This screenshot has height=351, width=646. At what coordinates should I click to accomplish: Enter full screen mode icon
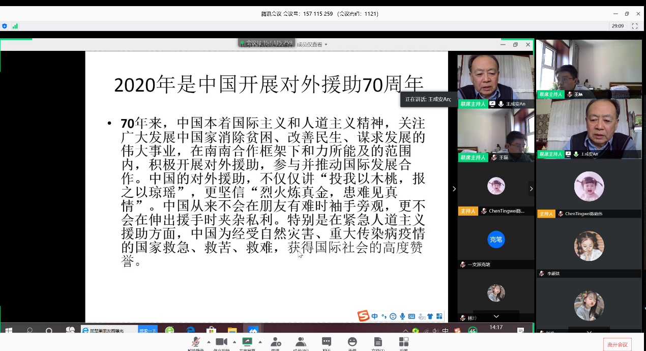click(634, 26)
